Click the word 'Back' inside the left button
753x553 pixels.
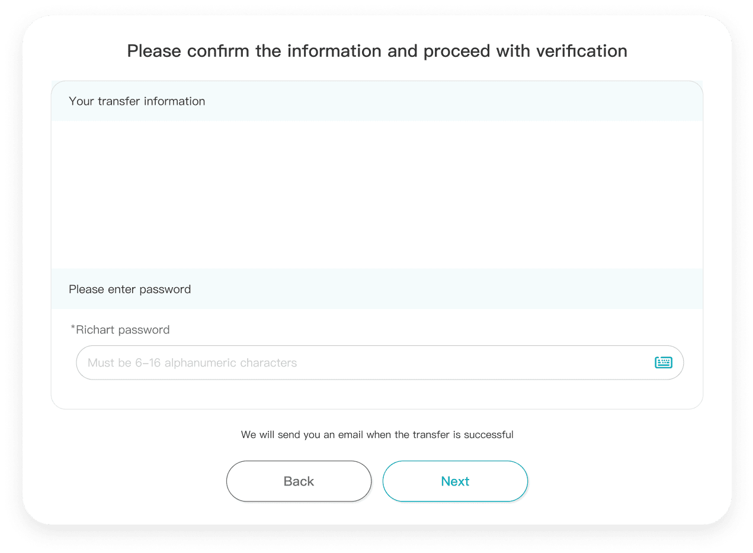[299, 481]
